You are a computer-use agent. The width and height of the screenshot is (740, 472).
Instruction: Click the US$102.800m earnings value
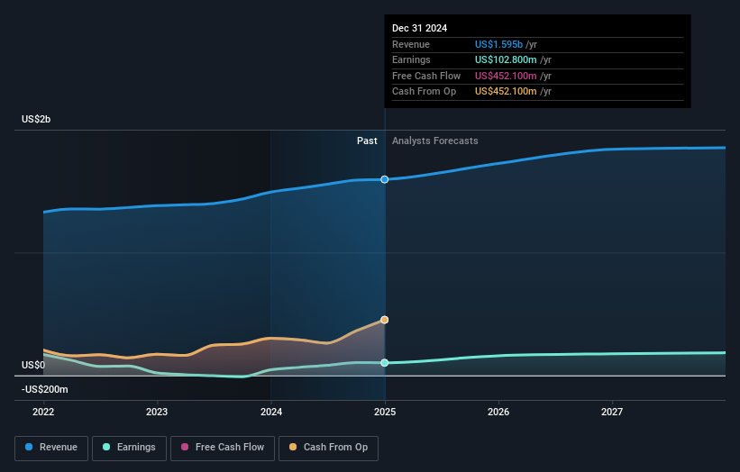[x=506, y=59]
